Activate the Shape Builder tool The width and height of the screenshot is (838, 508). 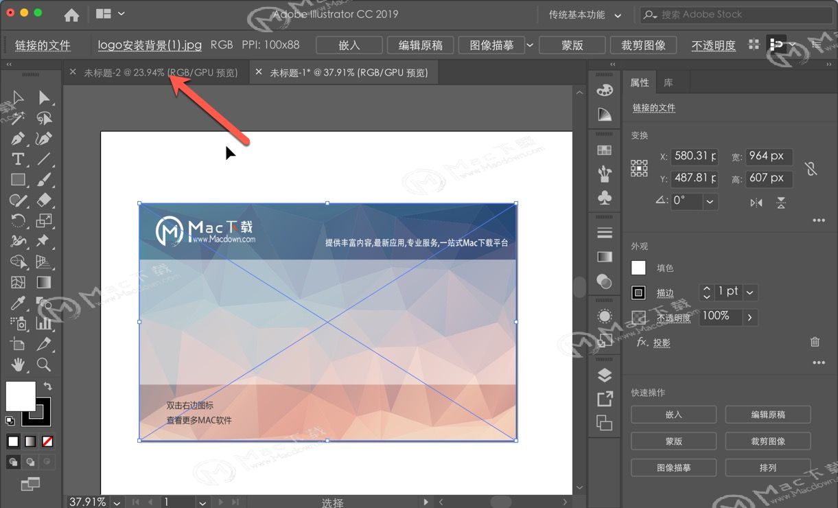point(18,262)
